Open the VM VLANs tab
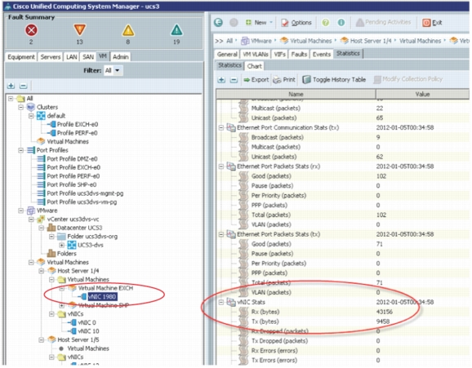This screenshot has width=472, height=368. click(x=256, y=54)
